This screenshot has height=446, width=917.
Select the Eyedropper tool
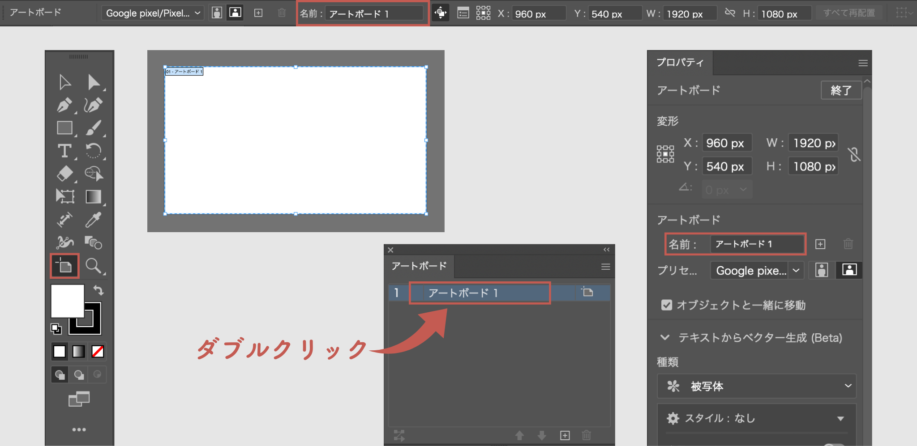coord(94,219)
